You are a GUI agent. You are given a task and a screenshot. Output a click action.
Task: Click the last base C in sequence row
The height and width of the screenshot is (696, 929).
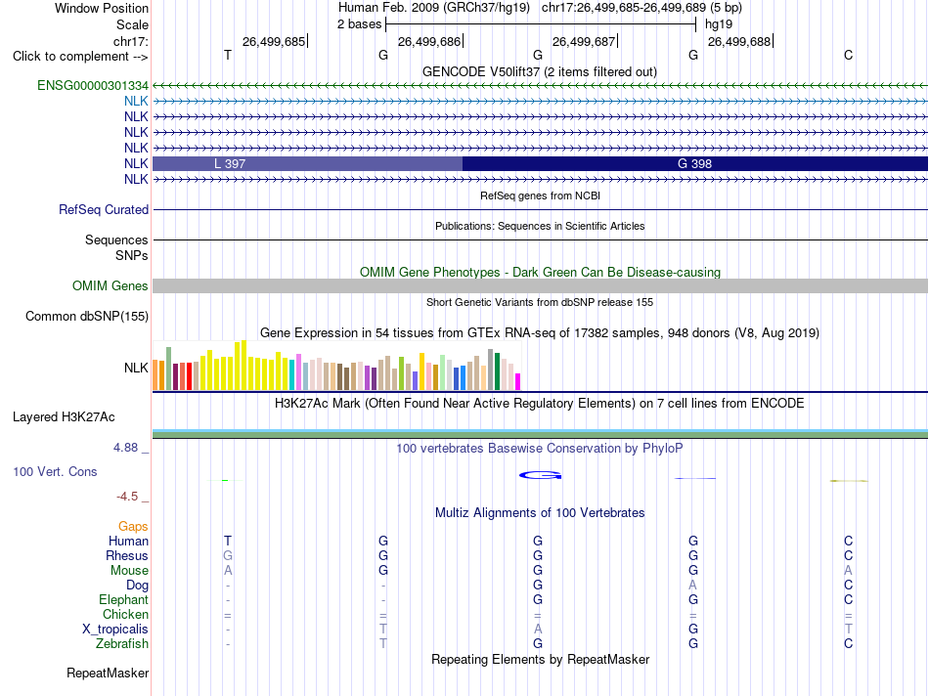pyautogui.click(x=849, y=55)
